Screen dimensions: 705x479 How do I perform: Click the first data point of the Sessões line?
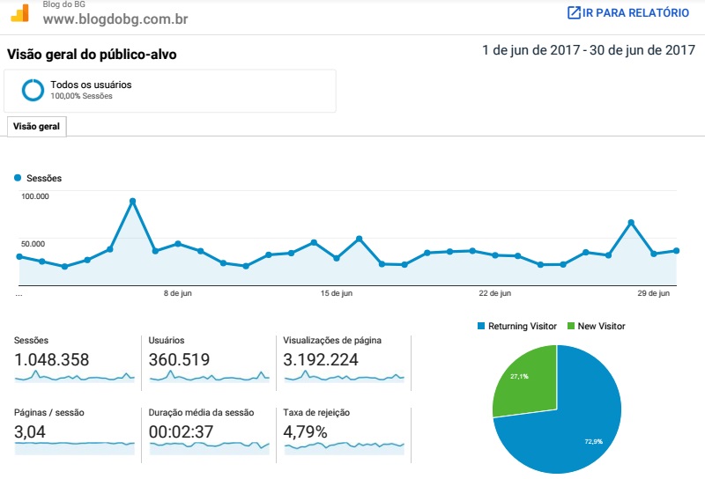pos(19,256)
